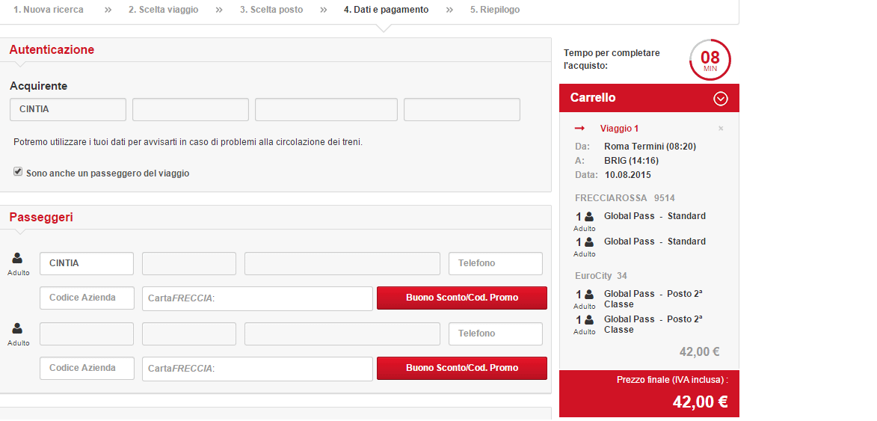Click first passenger CartaFRECCIA field

pos(257,298)
